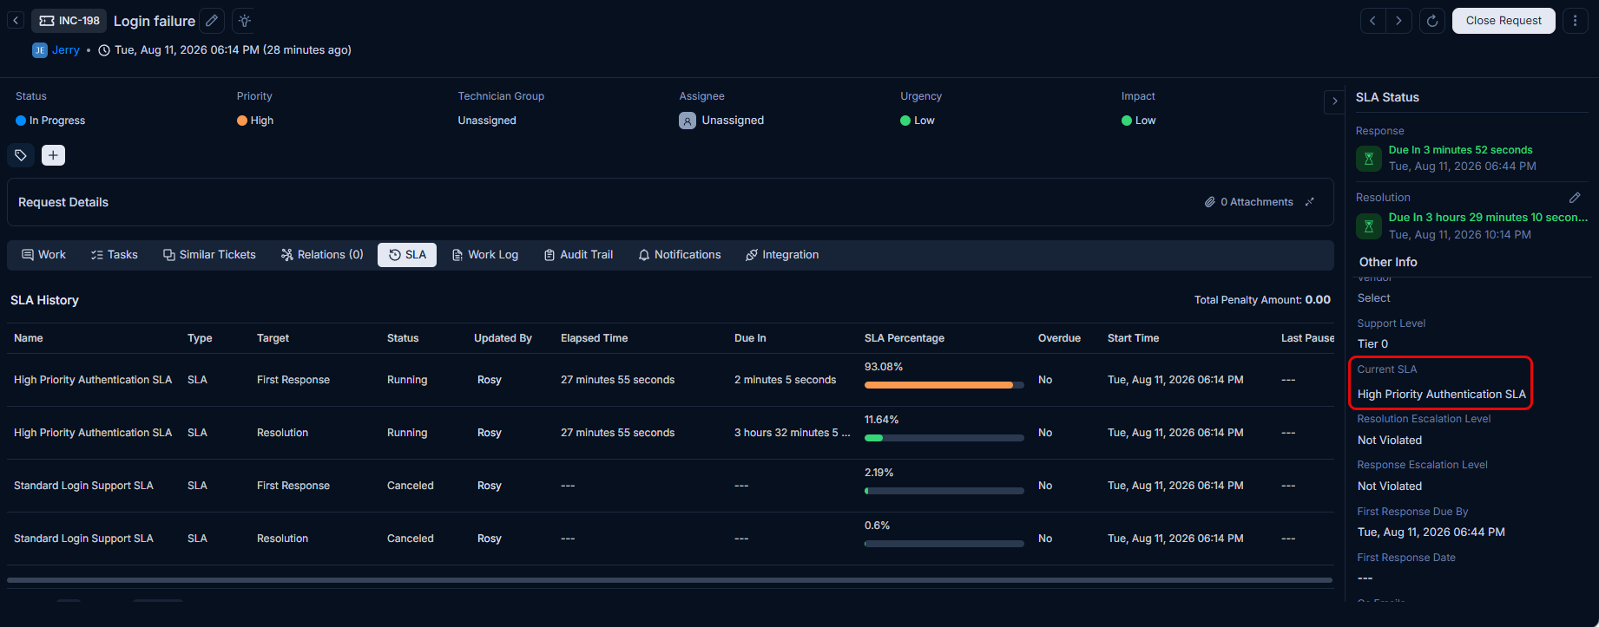The height and width of the screenshot is (627, 1599).
Task: Add a tag with the plus button
Action: pos(53,155)
